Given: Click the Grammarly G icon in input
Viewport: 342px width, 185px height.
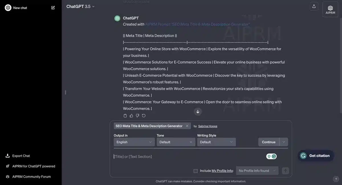Looking at the screenshot, I should click(274, 156).
